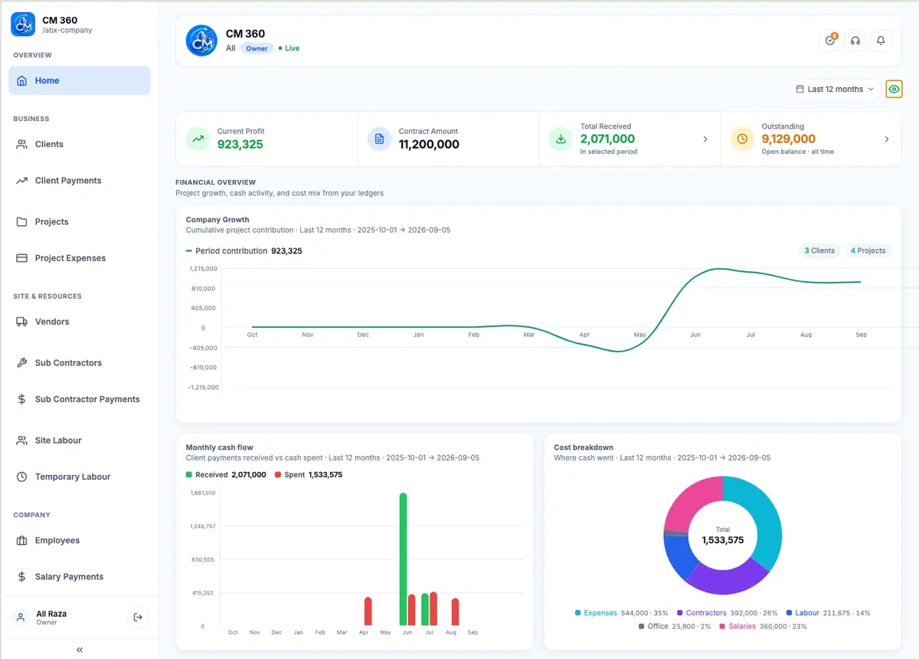Open Temporary Labour menu item
Viewport: 919px width, 659px height.
click(80, 477)
